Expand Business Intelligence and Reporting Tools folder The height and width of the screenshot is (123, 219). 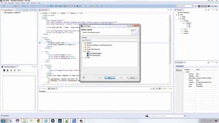[83, 45]
